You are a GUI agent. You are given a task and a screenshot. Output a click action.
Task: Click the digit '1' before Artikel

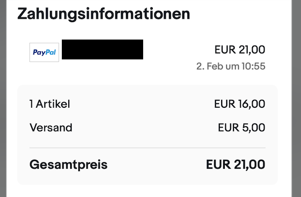coord(31,104)
